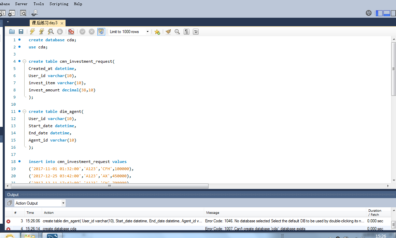Viewport: 396px width, 238px height.
Task: Click the output panel copy icon beside Action Output
Action: coord(10,203)
